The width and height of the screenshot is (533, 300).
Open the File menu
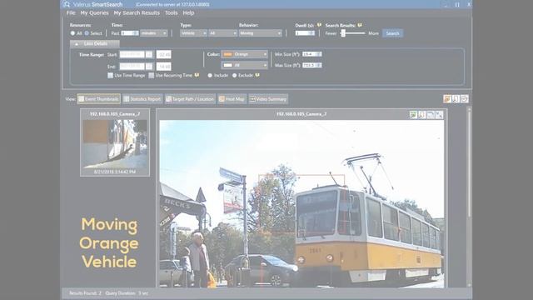71,13
